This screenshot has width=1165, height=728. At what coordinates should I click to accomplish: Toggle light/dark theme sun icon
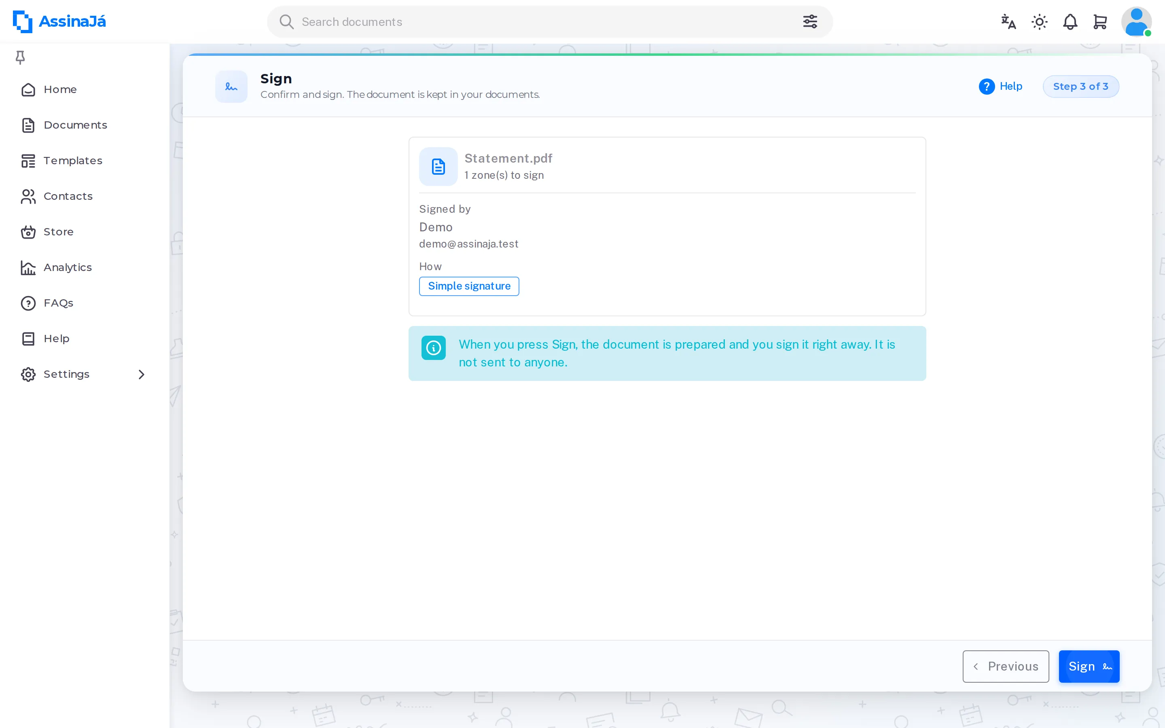1039,22
